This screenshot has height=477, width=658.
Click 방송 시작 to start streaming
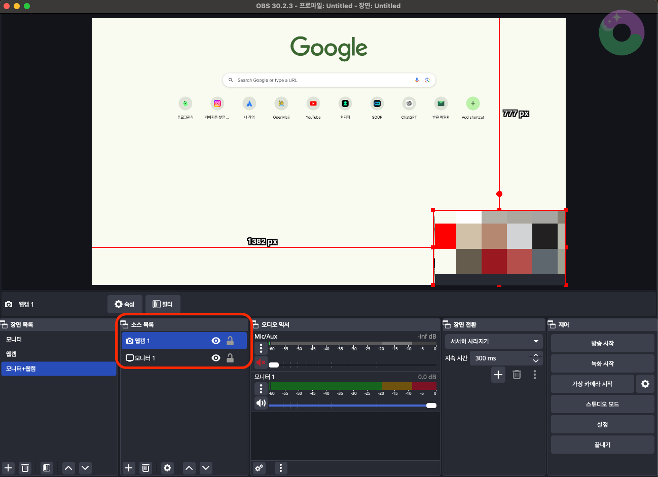pos(602,343)
